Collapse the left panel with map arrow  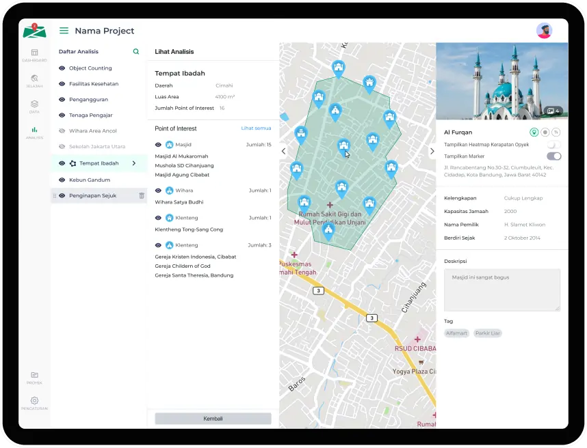[284, 152]
